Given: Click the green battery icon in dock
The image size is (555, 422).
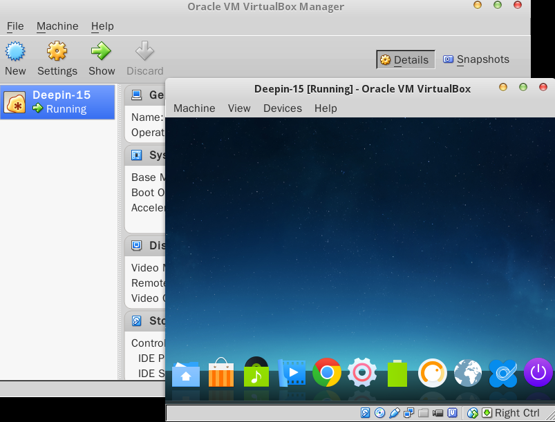Looking at the screenshot, I should (x=397, y=374).
